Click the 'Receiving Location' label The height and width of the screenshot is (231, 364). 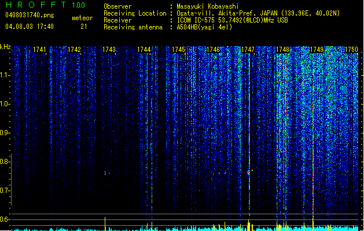[x=135, y=13]
